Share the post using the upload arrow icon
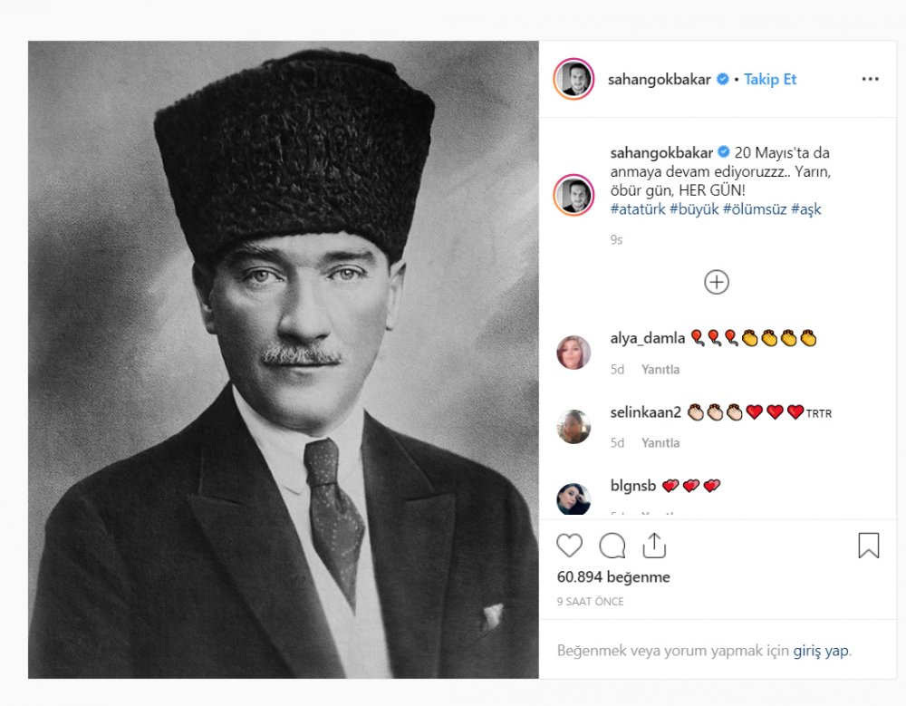Image resolution: width=906 pixels, height=706 pixels. tap(654, 546)
